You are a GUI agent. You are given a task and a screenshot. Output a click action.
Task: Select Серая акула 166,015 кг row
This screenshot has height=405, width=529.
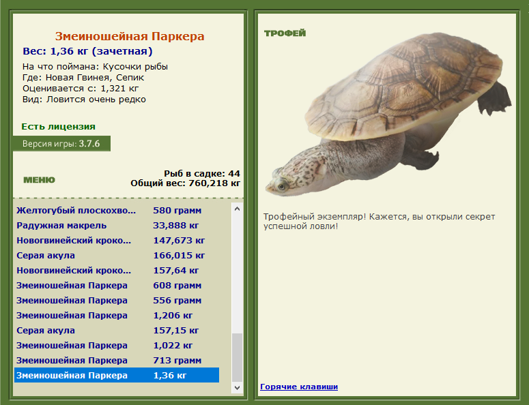click(x=117, y=256)
